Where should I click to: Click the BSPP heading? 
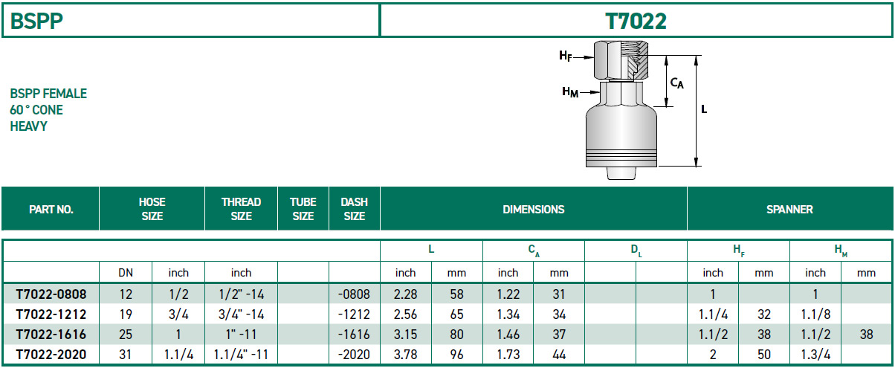pos(36,21)
